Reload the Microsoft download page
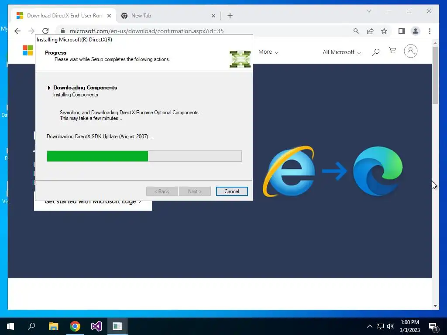This screenshot has height=335, width=447. pyautogui.click(x=45, y=31)
